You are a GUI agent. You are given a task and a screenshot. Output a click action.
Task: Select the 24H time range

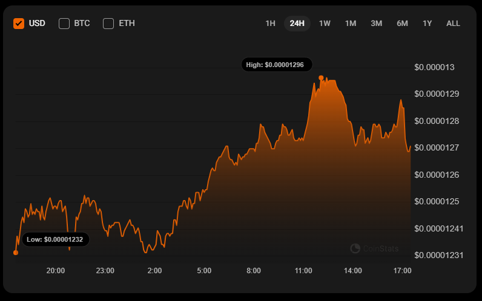pyautogui.click(x=297, y=24)
